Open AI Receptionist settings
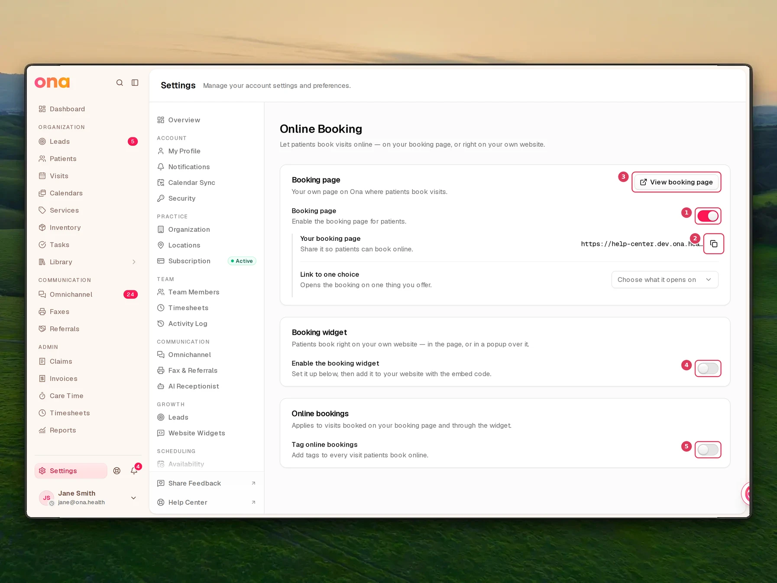This screenshot has width=777, height=583. point(207,386)
